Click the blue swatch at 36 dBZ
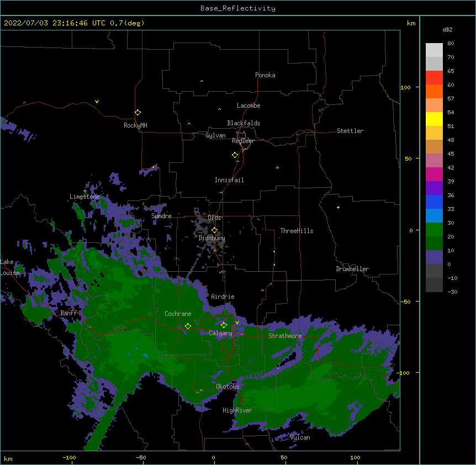 [434, 202]
